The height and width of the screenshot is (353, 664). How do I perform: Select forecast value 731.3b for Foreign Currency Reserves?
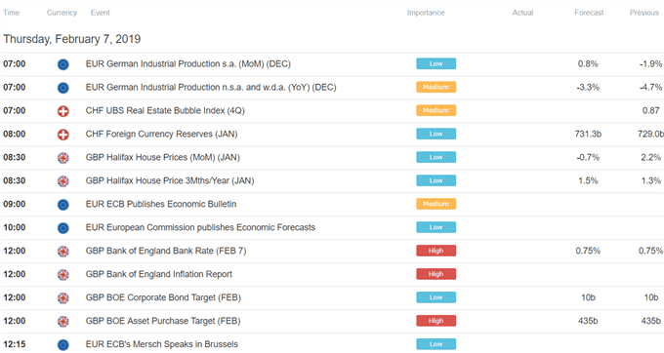(x=588, y=134)
